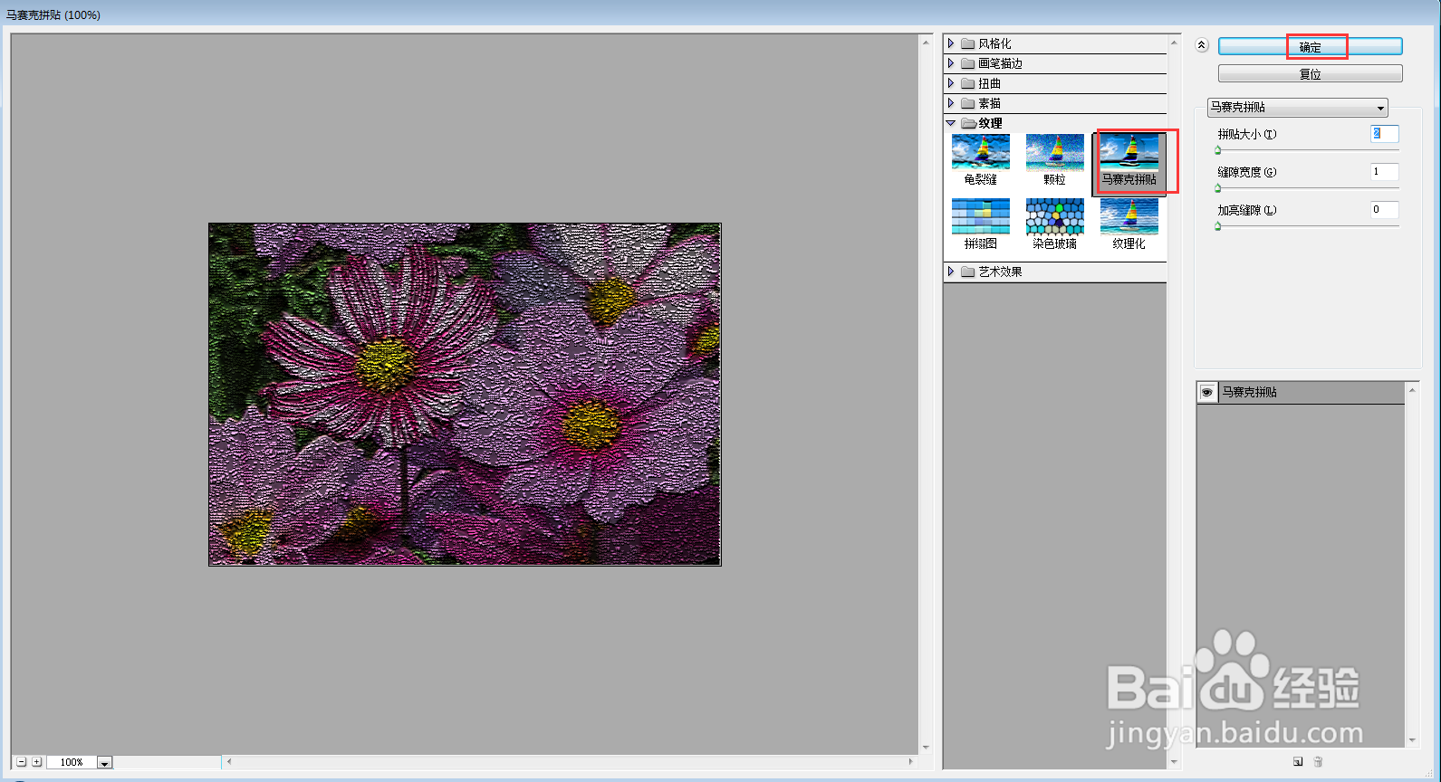Click the 加亮缝隙 slider handle

tap(1218, 226)
